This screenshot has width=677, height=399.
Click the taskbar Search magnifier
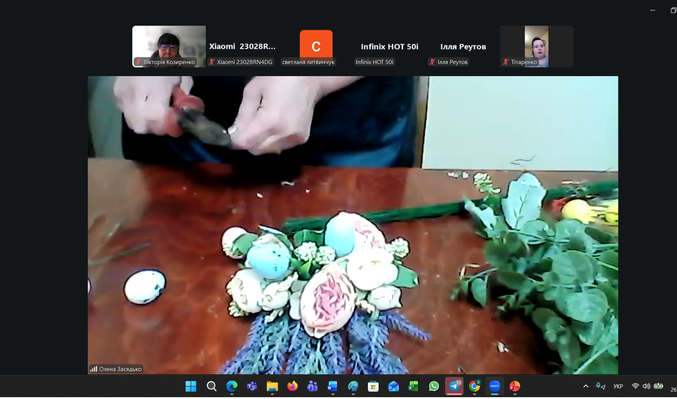coord(211,386)
